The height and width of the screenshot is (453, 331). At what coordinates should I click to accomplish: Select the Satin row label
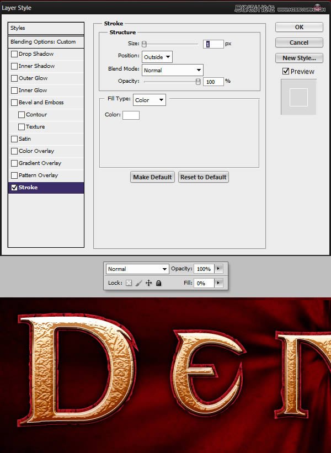25,139
